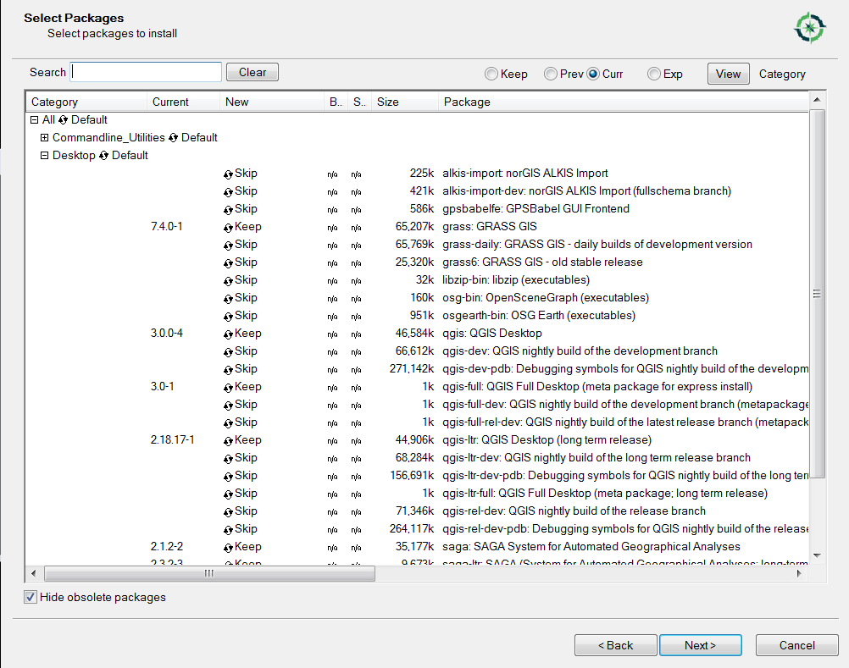Select the Exp radio button

pyautogui.click(x=653, y=74)
